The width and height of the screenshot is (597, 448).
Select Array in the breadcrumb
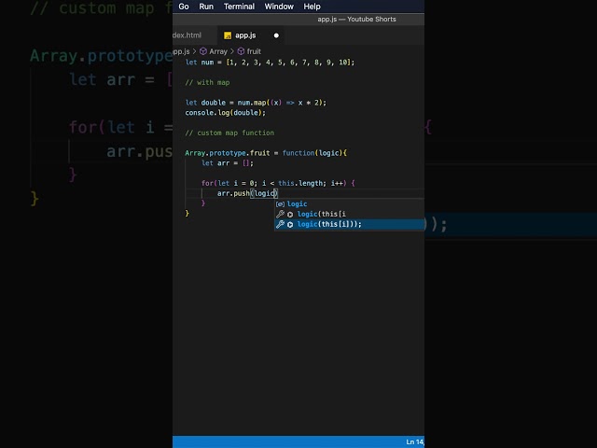click(x=217, y=51)
